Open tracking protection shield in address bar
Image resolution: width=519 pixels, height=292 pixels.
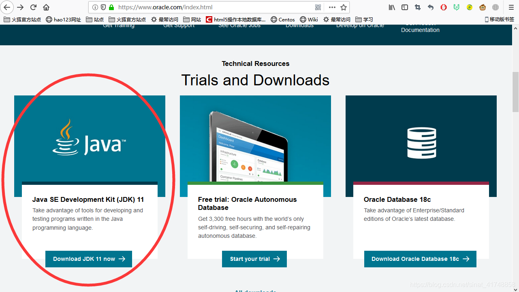(103, 7)
